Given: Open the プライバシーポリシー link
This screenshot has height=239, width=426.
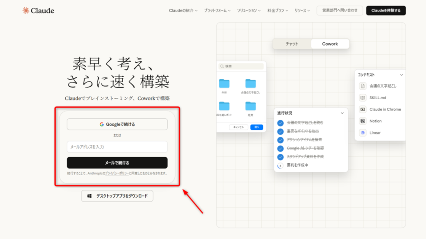Looking at the screenshot, I should point(117,173).
